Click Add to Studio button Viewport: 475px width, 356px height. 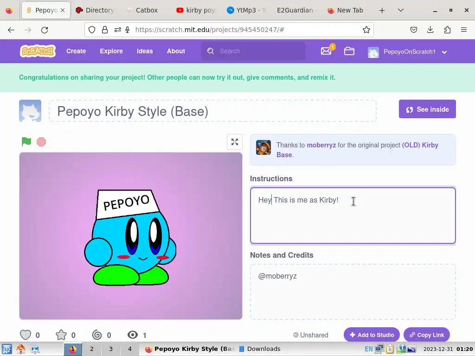(x=372, y=335)
